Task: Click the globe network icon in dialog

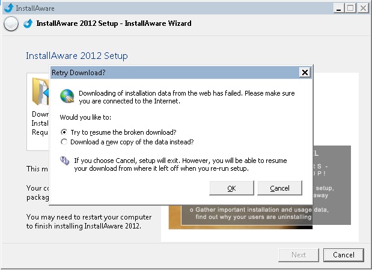Action: 67,96
